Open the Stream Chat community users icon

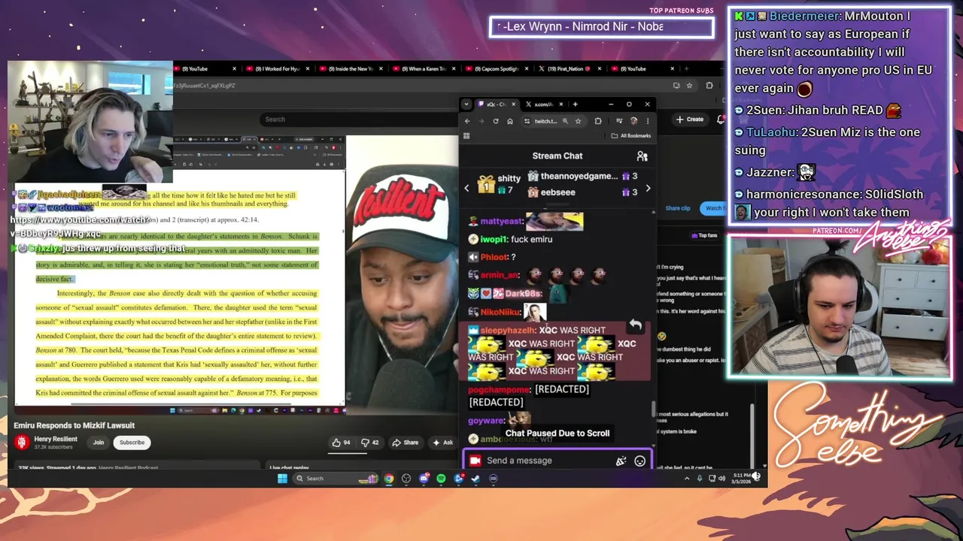[x=642, y=156]
